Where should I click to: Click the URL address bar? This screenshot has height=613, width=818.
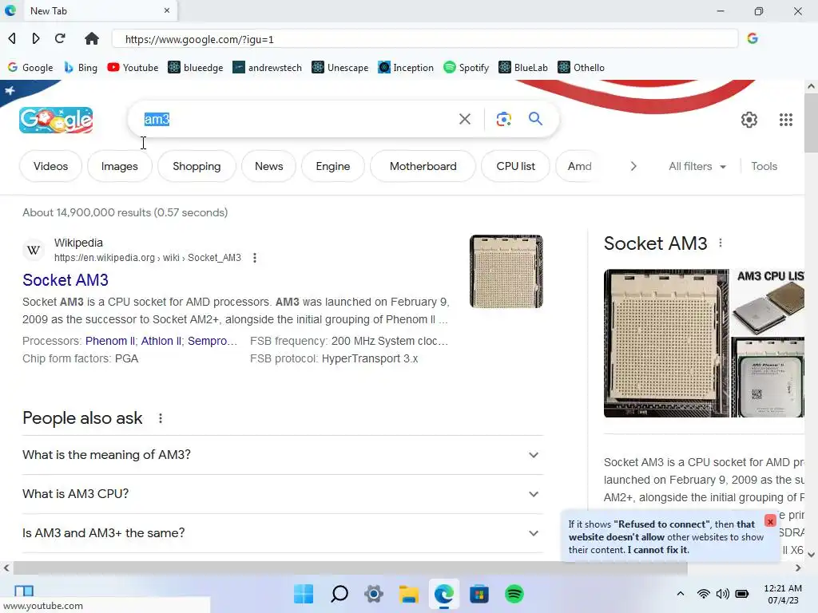pos(425,39)
